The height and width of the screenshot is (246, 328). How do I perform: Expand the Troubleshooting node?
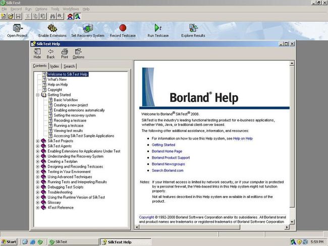tap(38, 192)
